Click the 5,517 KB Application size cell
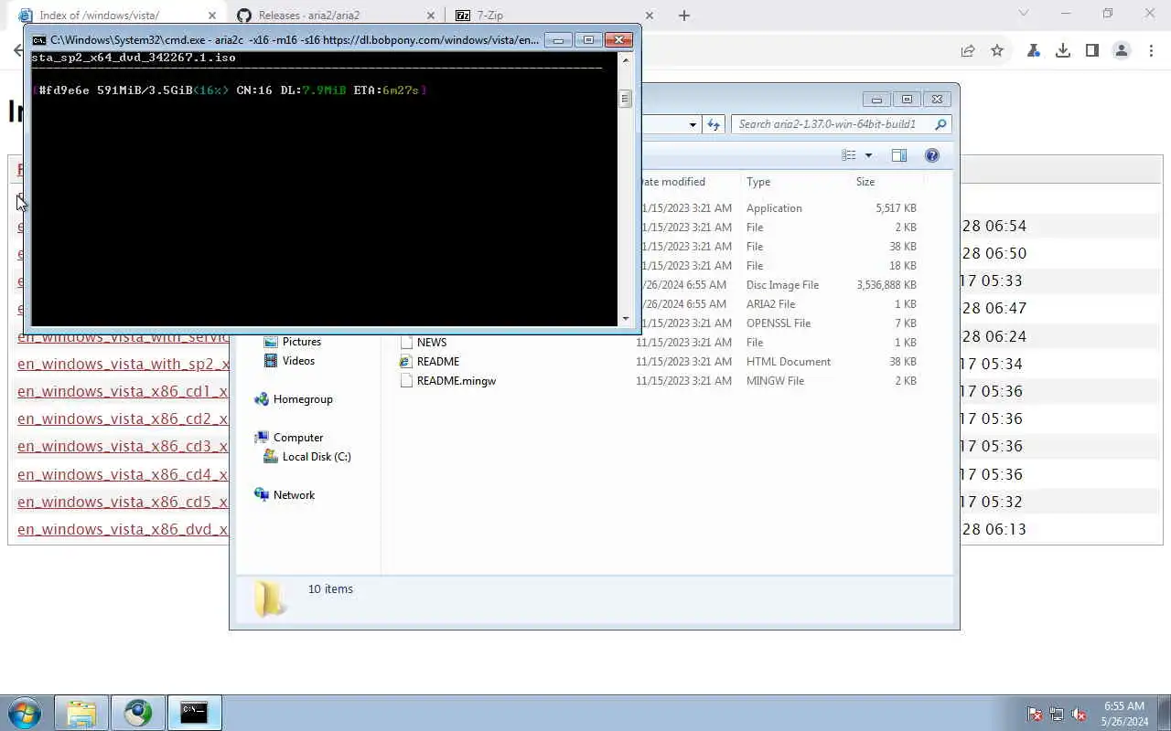The height and width of the screenshot is (731, 1171). (896, 208)
